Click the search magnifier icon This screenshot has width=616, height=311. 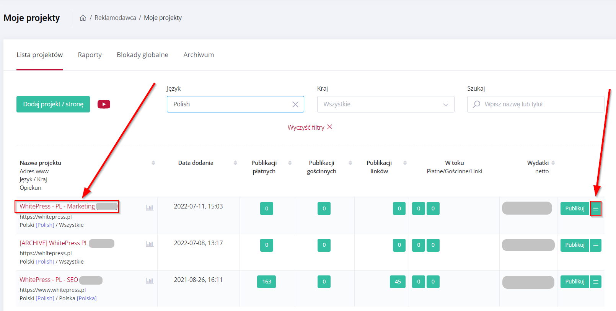tap(476, 104)
